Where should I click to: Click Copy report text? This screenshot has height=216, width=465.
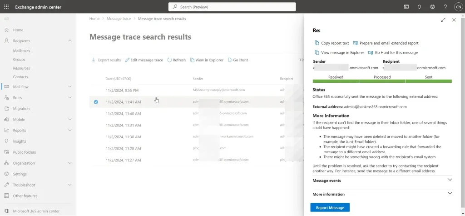[332, 43]
